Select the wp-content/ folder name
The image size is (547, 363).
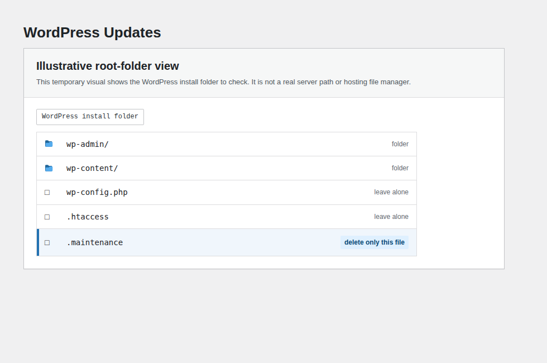(x=92, y=168)
